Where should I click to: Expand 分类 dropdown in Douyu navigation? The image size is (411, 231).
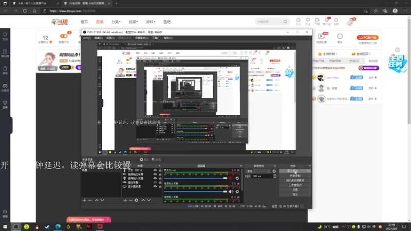coord(116,22)
